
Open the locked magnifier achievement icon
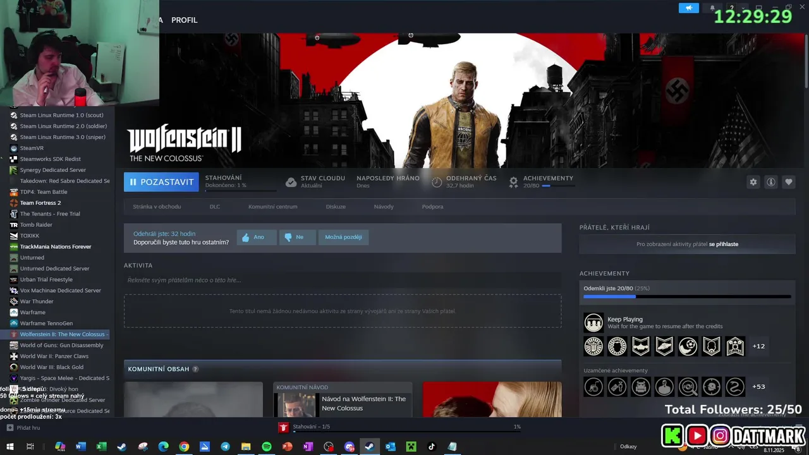coord(688,387)
